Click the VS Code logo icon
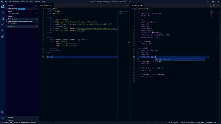Screen dimensions: 221x124 coord(2,2)
